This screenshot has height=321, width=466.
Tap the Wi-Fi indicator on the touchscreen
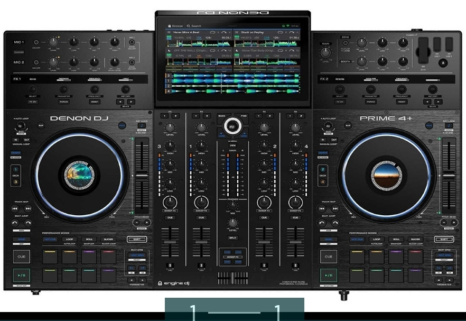pyautogui.click(x=288, y=25)
